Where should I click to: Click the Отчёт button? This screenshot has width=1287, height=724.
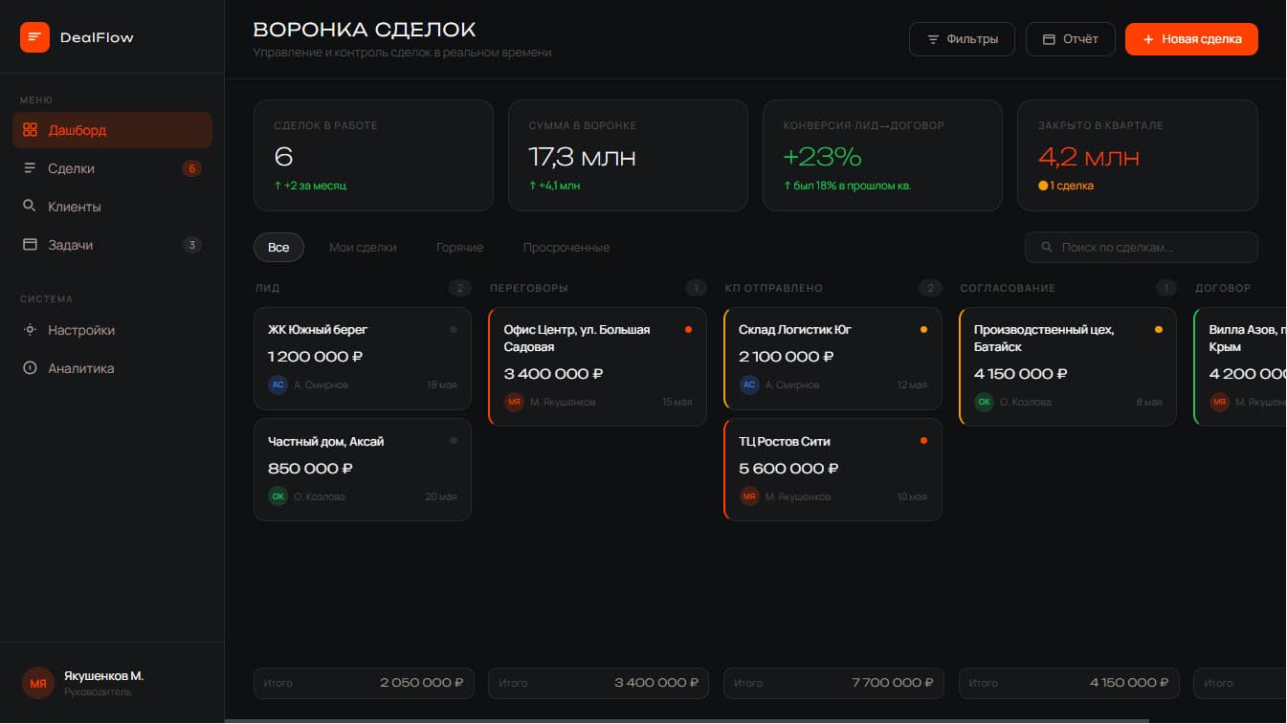tap(1070, 39)
